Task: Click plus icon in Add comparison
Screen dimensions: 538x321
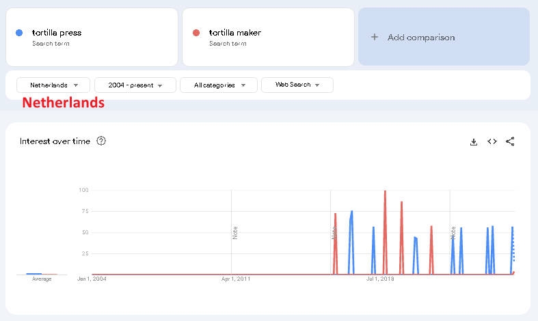Action: pyautogui.click(x=375, y=37)
